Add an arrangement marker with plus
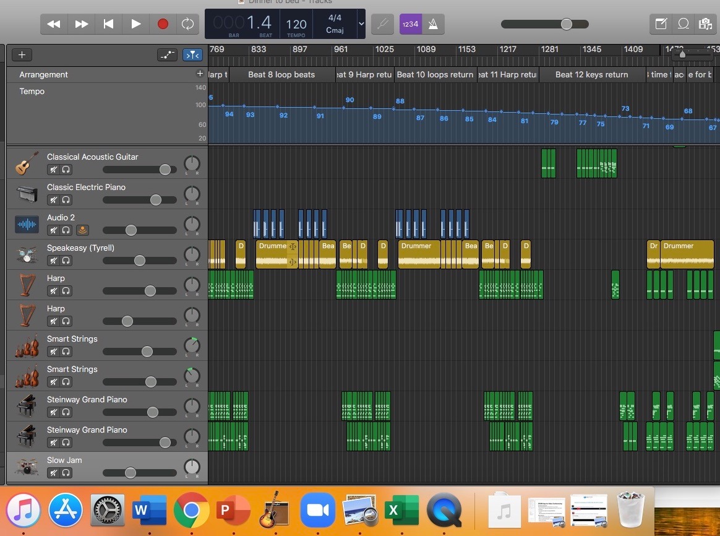The image size is (720, 536). click(200, 74)
